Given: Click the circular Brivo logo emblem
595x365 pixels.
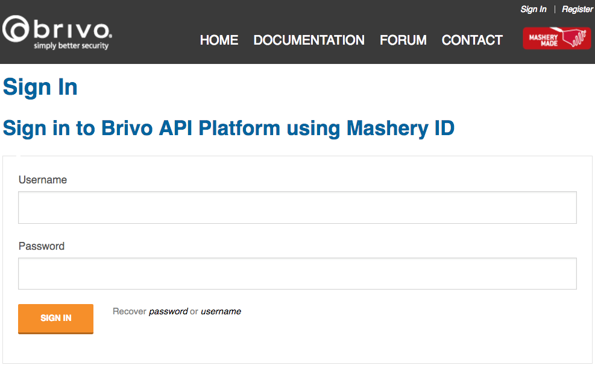Looking at the screenshot, I should 16,30.
